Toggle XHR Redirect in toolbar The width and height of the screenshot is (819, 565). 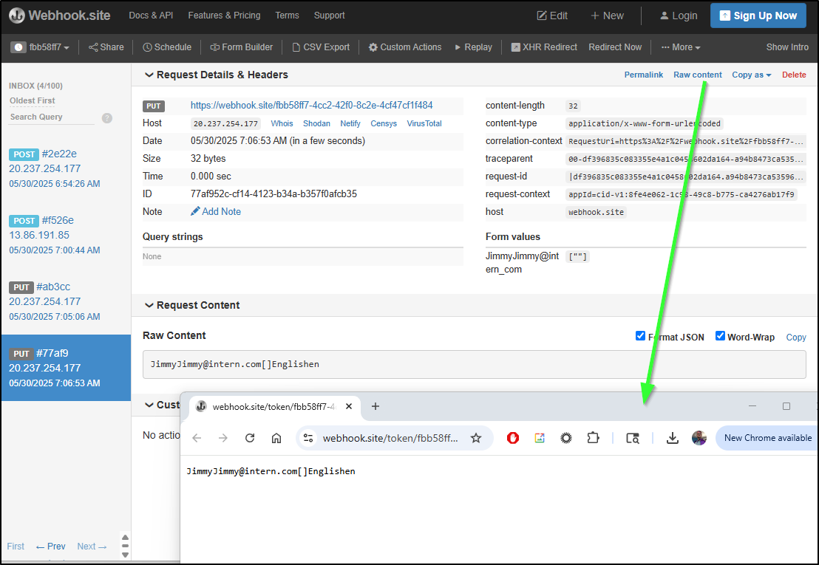(544, 47)
